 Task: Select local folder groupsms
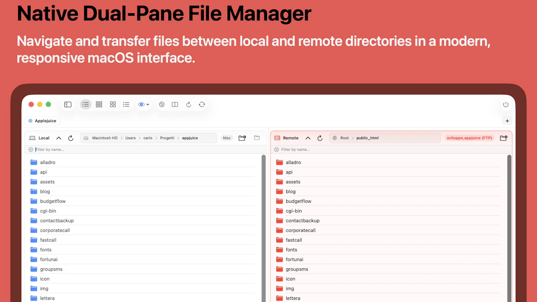click(142, 269)
